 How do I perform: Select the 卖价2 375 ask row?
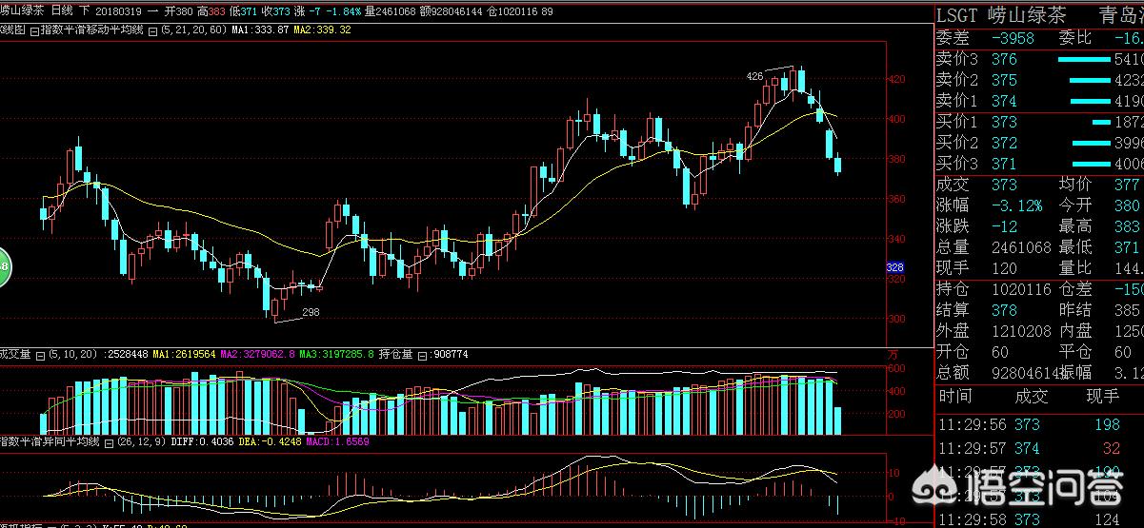pyautogui.click(x=1039, y=80)
